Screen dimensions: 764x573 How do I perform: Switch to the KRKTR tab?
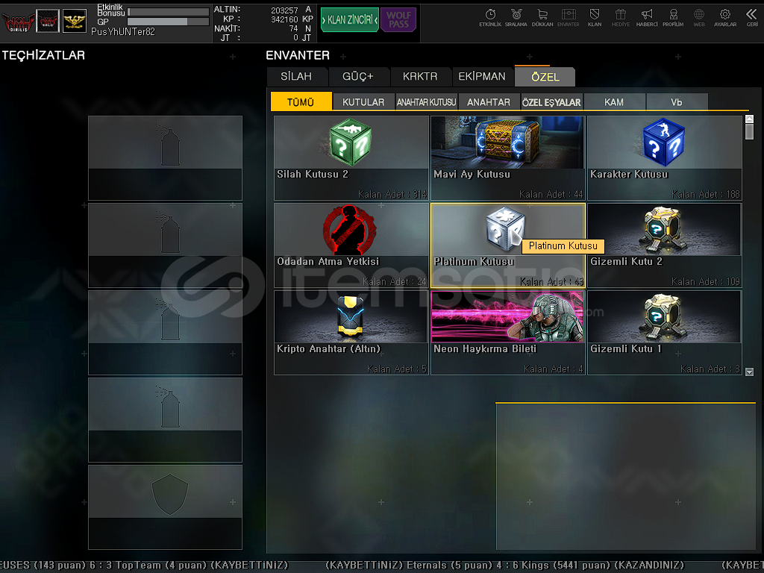[420, 77]
